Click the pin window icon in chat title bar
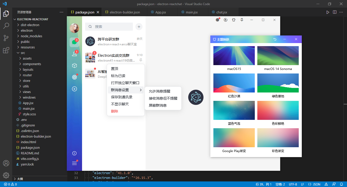Viewport: 347px width, 187px height. (242, 20)
